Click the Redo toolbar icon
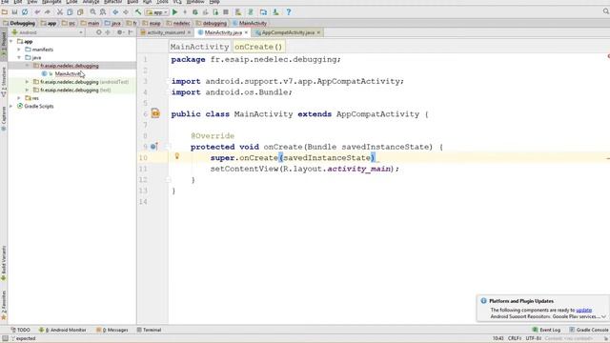The height and width of the screenshot is (343, 610). (x=47, y=12)
